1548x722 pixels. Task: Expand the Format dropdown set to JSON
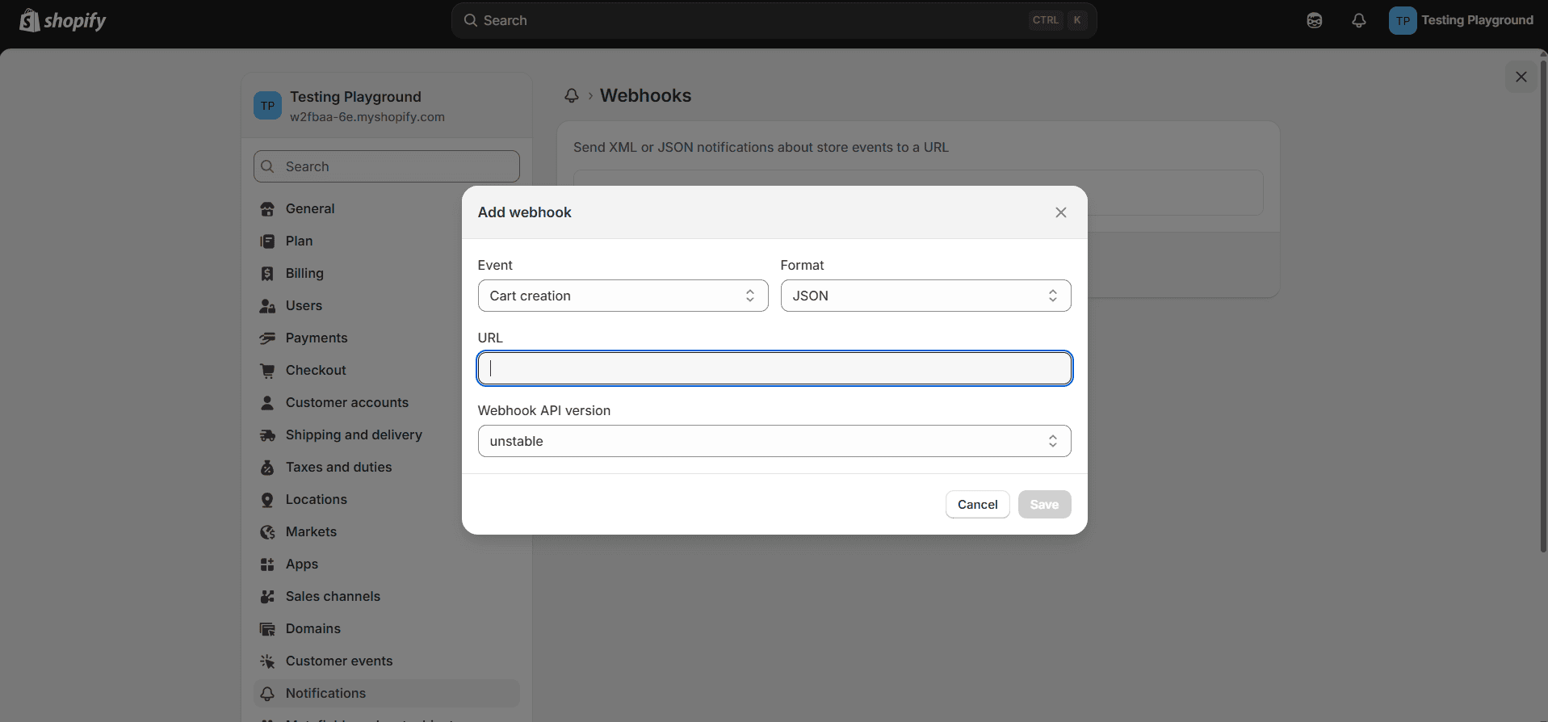[925, 296]
